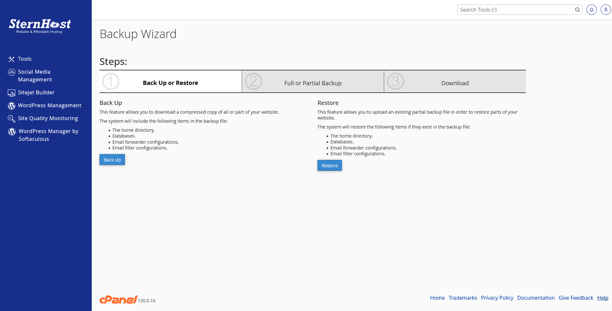Click the Sitejet Builder monitor icon
The height and width of the screenshot is (311, 612).
click(12, 93)
